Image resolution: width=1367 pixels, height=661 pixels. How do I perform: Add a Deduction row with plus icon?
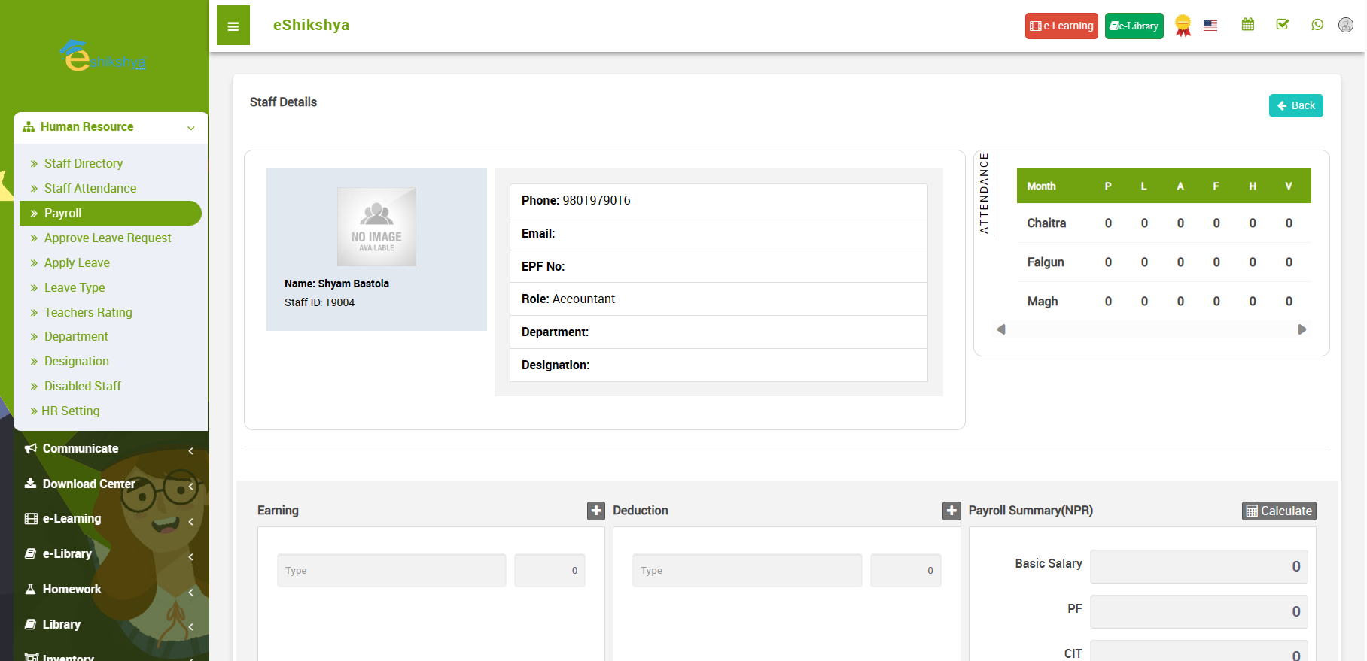tap(951, 511)
